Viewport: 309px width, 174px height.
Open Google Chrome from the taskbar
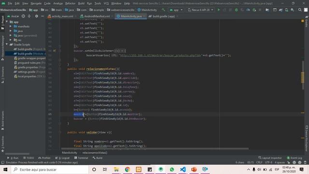pyautogui.click(x=127, y=170)
